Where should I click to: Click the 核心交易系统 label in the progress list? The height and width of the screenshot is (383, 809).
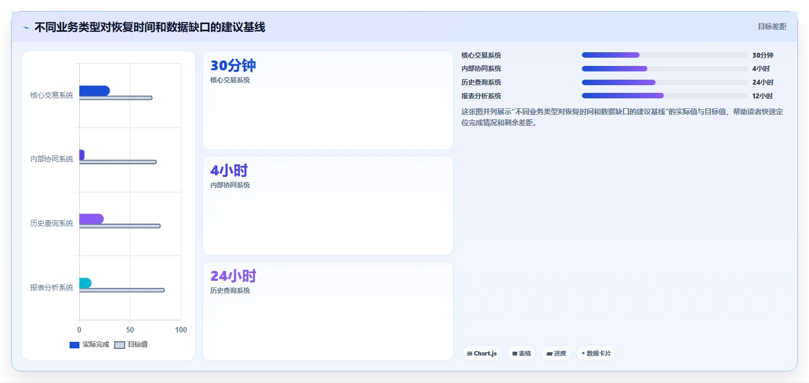(x=481, y=55)
